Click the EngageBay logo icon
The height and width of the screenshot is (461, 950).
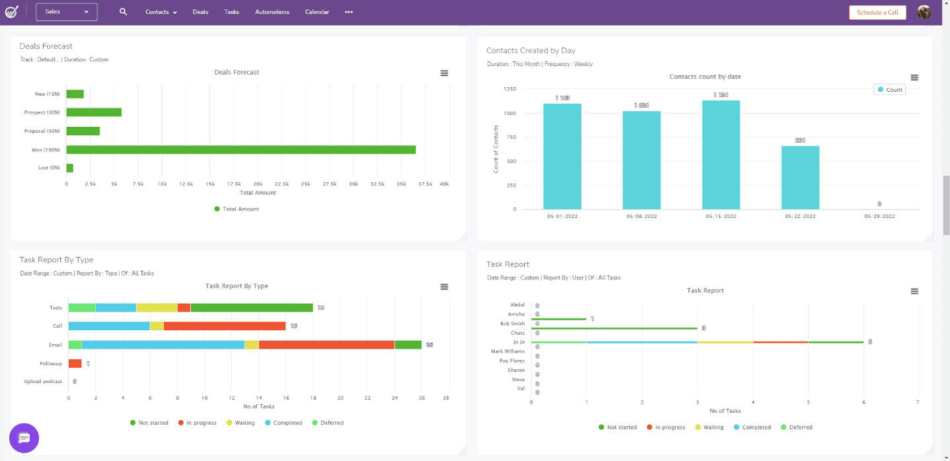coord(11,12)
